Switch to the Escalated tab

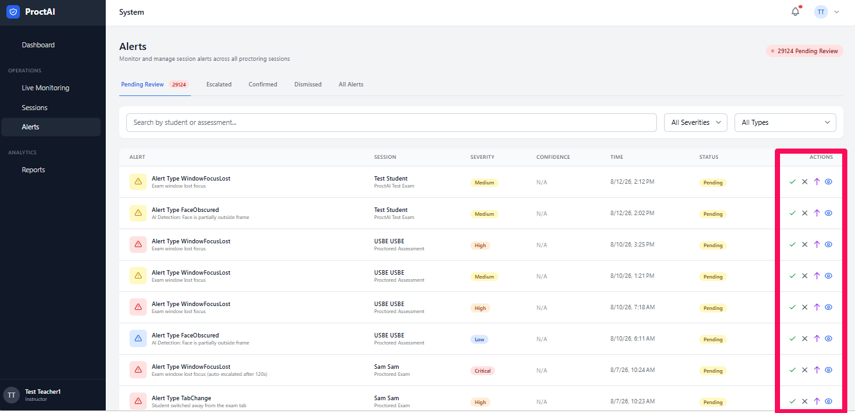click(219, 85)
